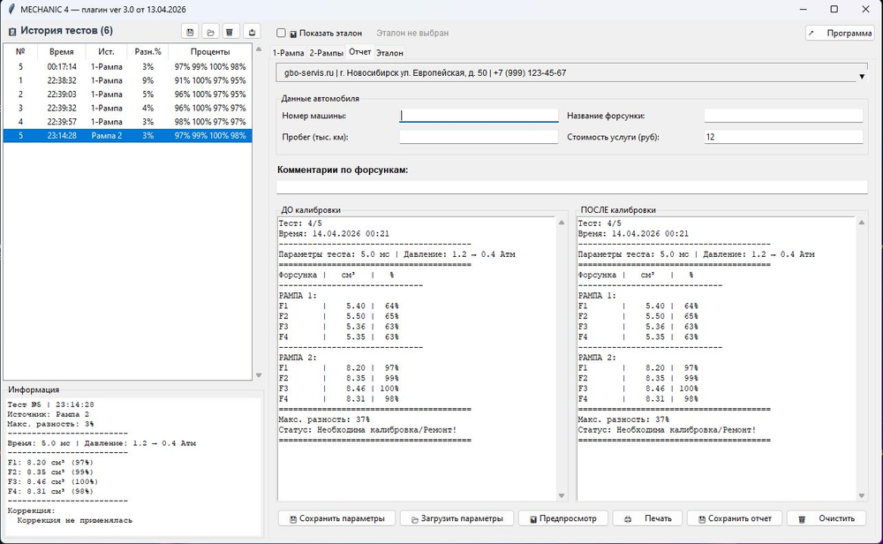Screen dimensions: 883x544
Task: Enable the Показать эталон checkbox
Action: pyautogui.click(x=282, y=33)
